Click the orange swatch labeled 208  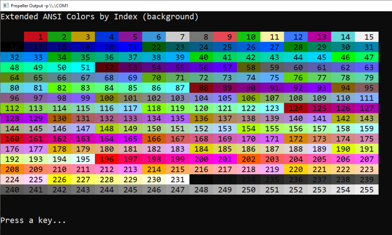pyautogui.click(x=12, y=169)
